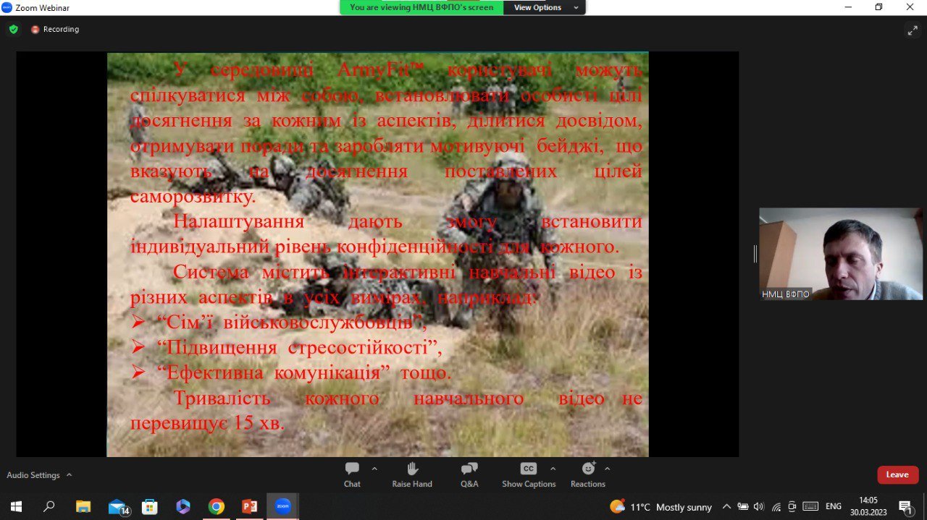Screen dimensions: 927x520
Task: Open the Reactions picker
Action: tap(587, 474)
